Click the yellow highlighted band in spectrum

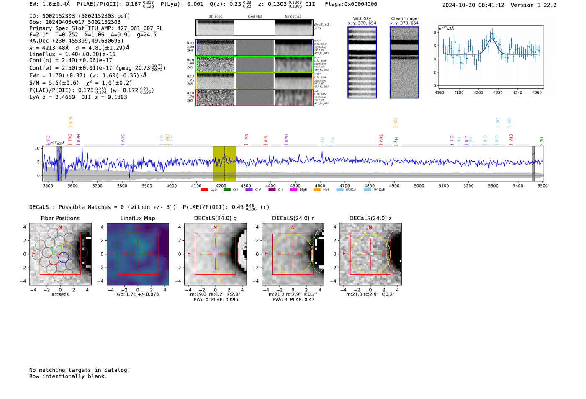[x=224, y=163]
